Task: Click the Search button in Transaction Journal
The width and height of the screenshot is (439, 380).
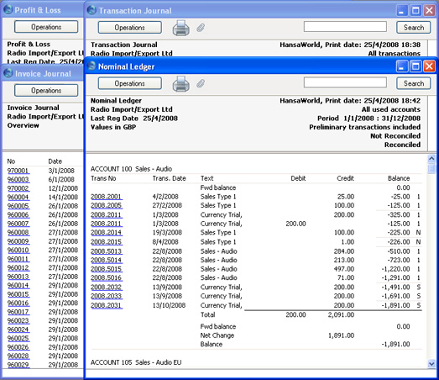Action: [414, 28]
